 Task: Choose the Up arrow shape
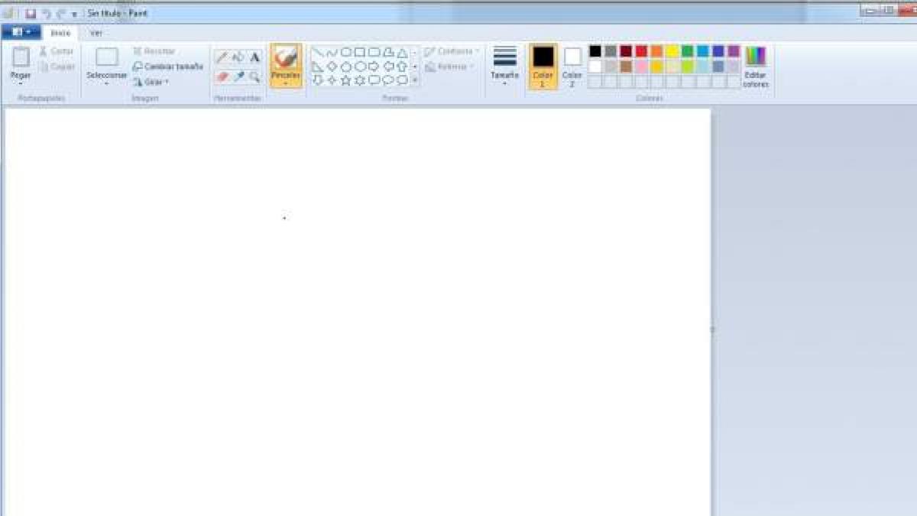pos(402,67)
